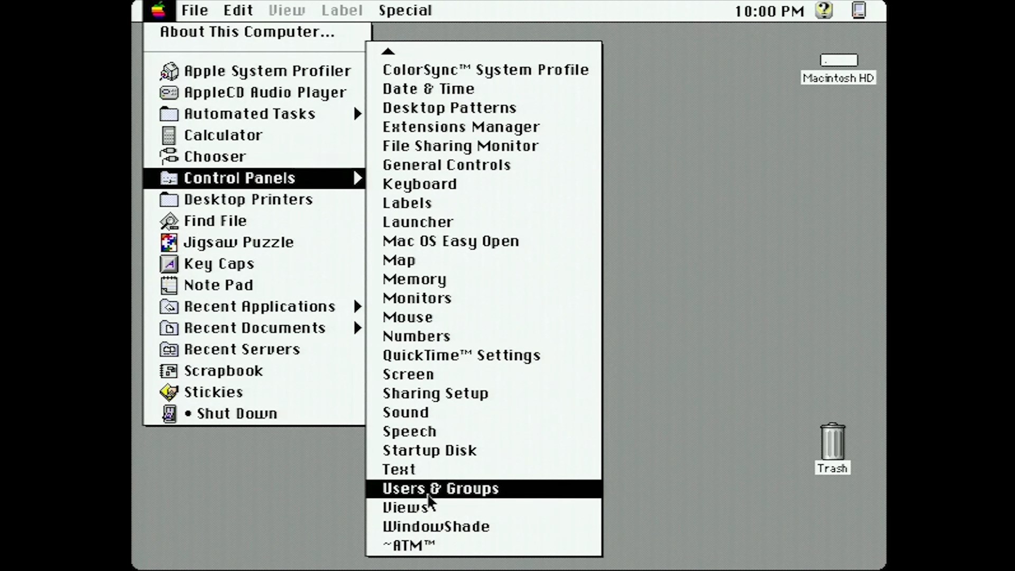Click the Special menu in menu bar
Viewport: 1015px width, 571px height.
405,10
